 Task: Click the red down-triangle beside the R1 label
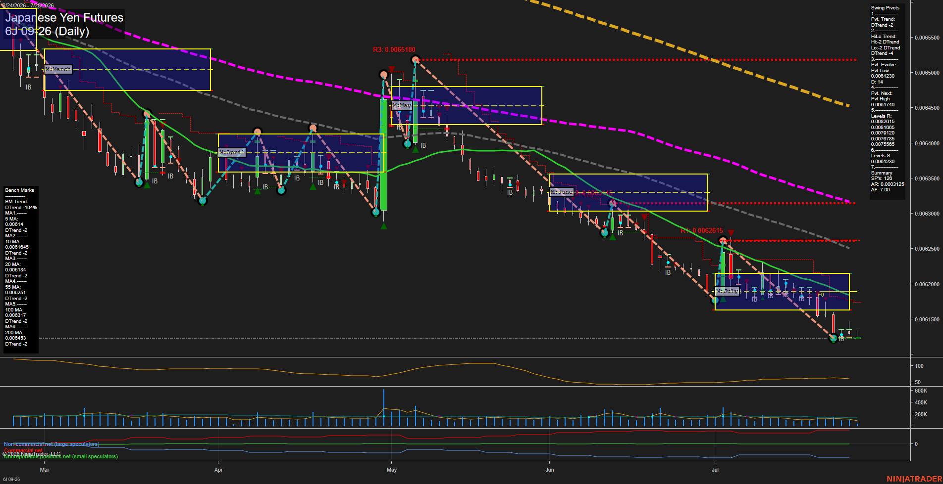tap(731, 233)
